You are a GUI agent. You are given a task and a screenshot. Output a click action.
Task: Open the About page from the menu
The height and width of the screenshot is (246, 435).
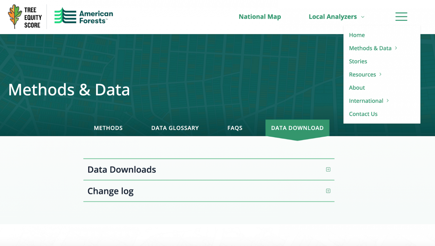click(357, 88)
